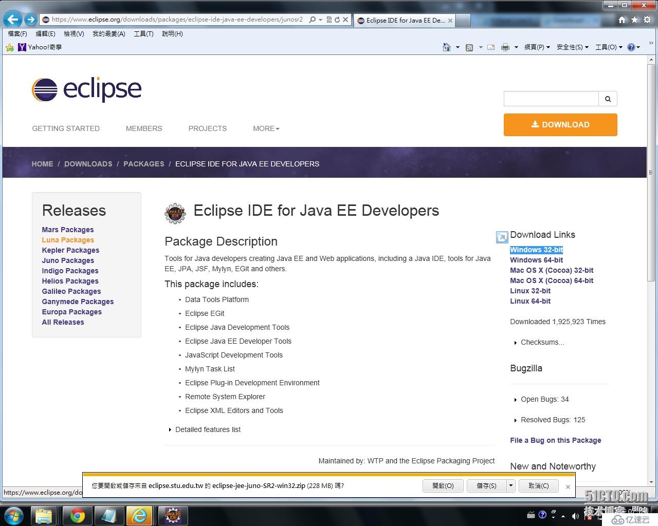Open the Yahoo!奇摩 favorites bar link
Image resolution: width=658 pixels, height=526 pixels.
click(x=40, y=47)
